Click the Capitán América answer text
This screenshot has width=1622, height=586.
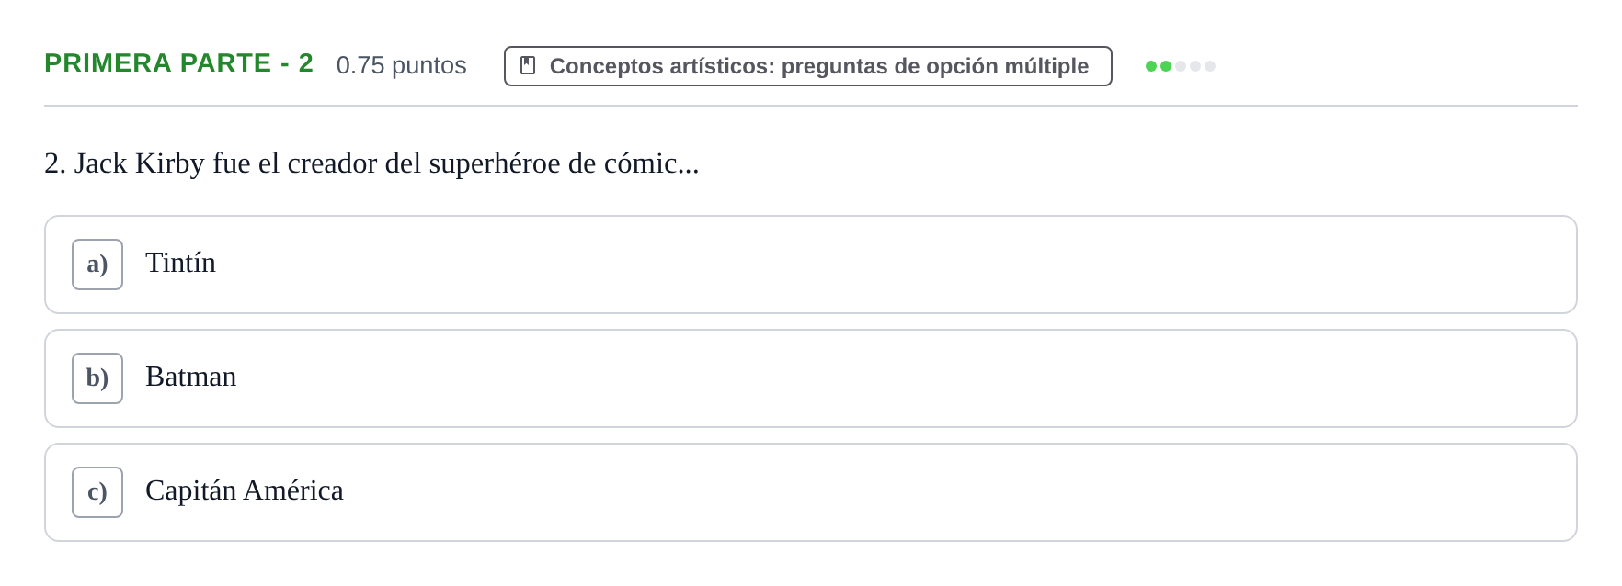245,490
